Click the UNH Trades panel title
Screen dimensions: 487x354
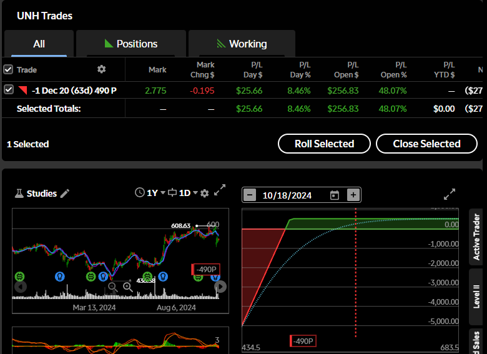(45, 16)
